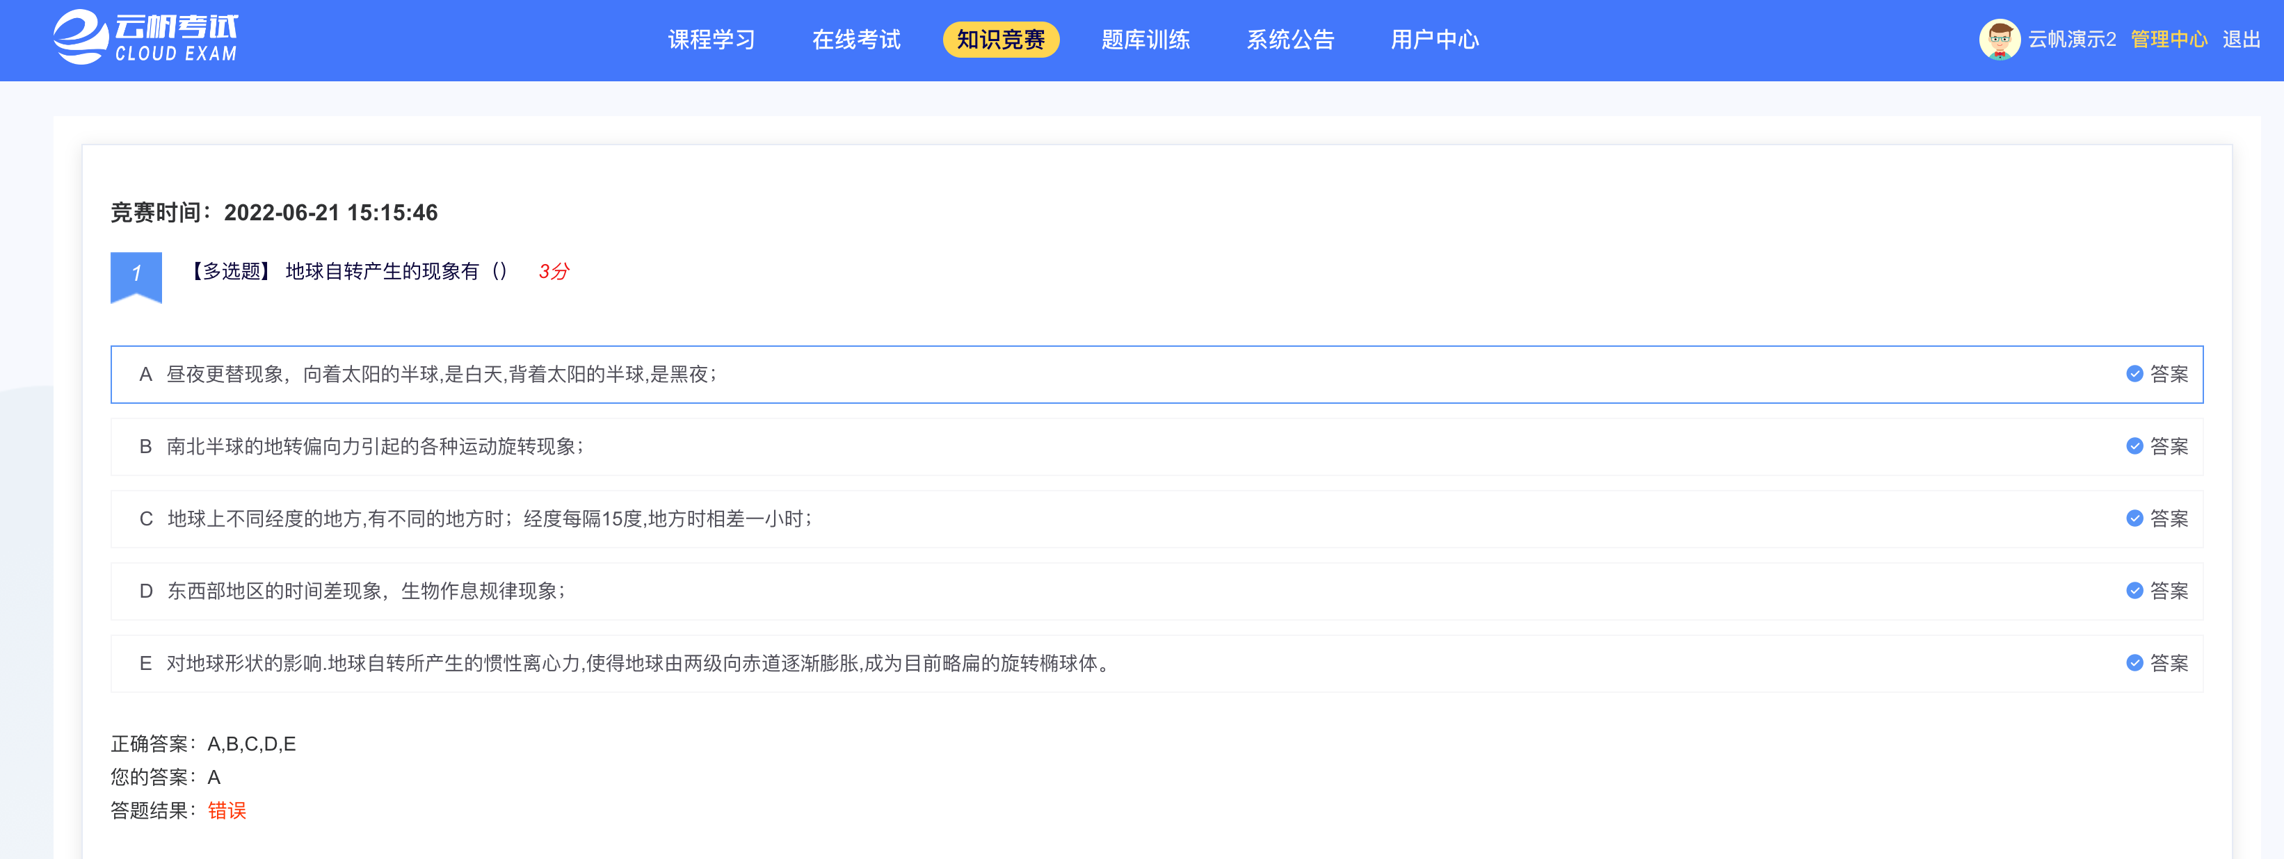Open the 题库训练 menu

1145,40
